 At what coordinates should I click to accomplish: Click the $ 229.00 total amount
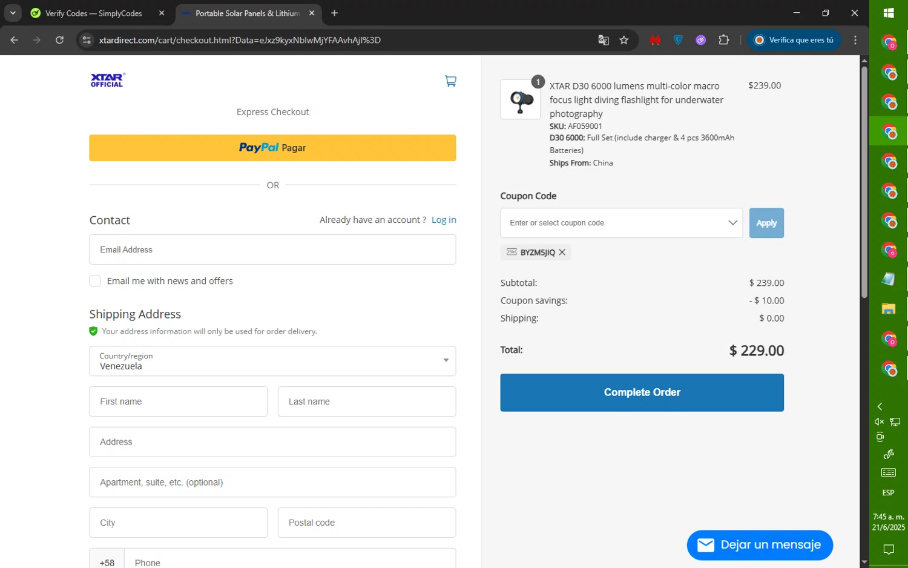(757, 351)
